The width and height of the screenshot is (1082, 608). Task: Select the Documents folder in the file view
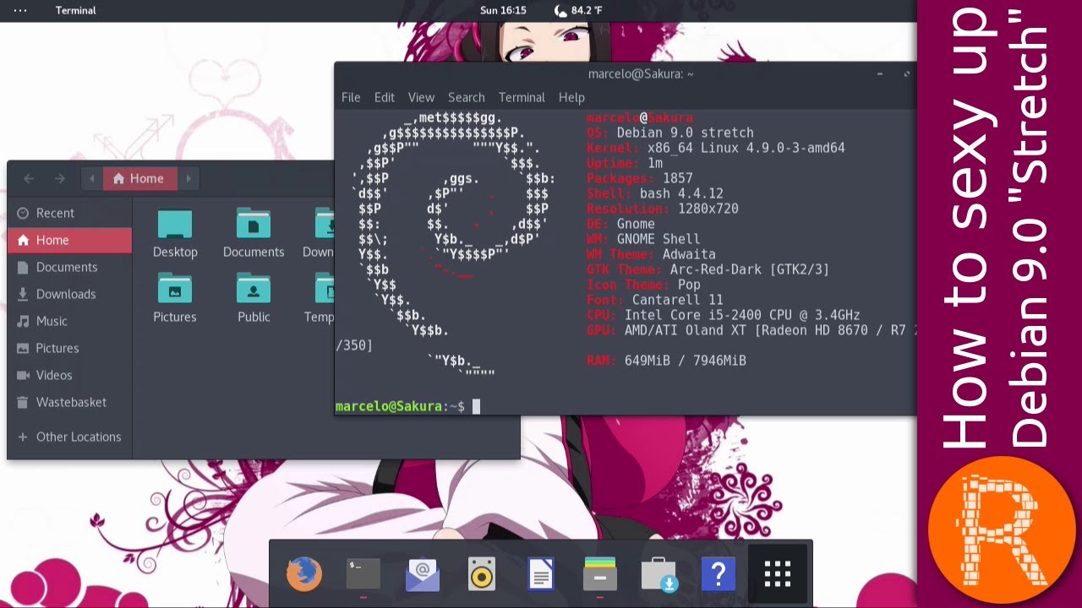point(254,234)
